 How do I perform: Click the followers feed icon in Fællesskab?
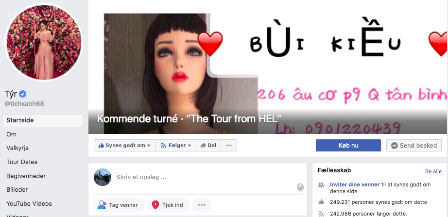(x=322, y=214)
